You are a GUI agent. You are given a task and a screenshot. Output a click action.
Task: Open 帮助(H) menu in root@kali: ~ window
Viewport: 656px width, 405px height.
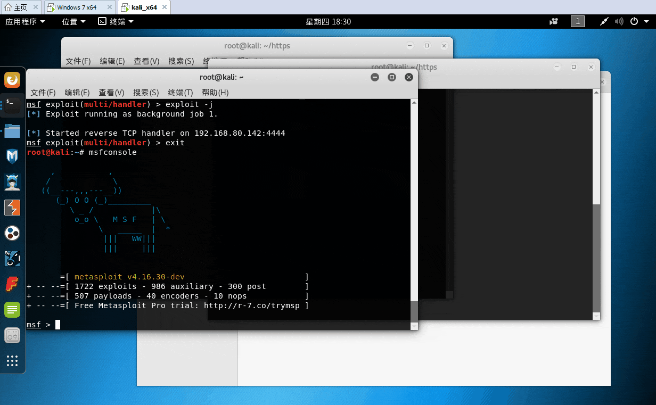pyautogui.click(x=215, y=93)
